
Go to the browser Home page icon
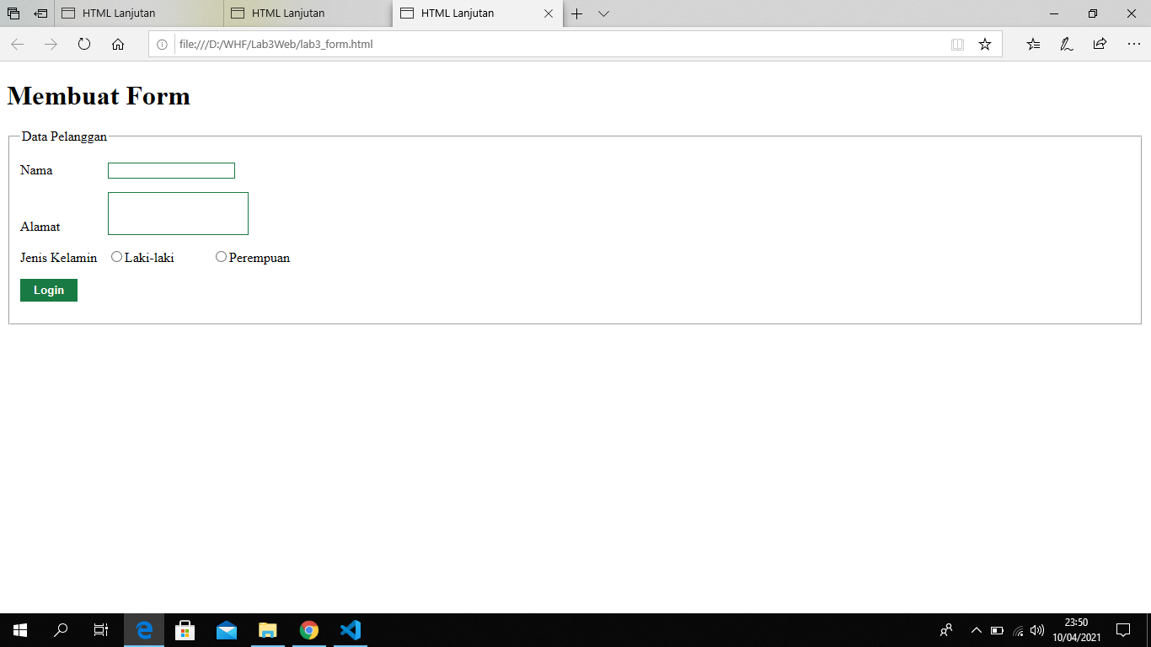pyautogui.click(x=118, y=45)
